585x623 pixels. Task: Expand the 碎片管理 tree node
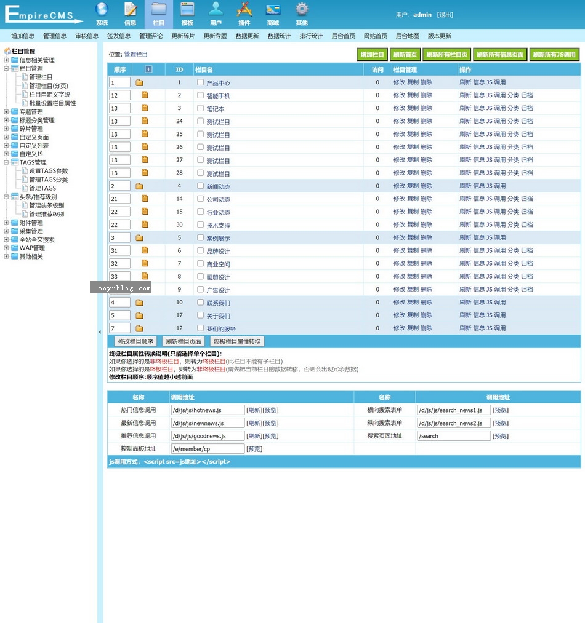[6, 129]
